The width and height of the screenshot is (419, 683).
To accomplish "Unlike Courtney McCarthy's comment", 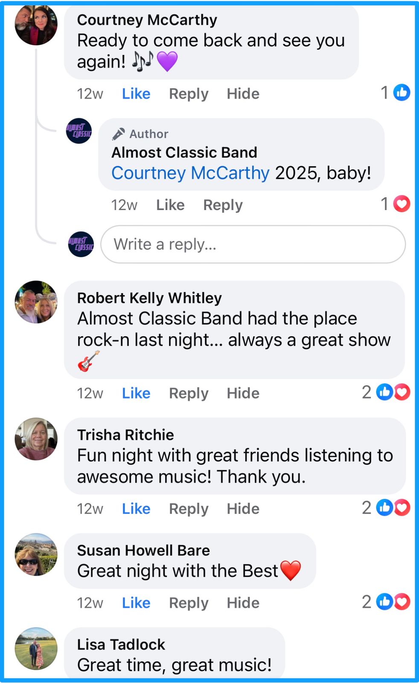I will 136,94.
